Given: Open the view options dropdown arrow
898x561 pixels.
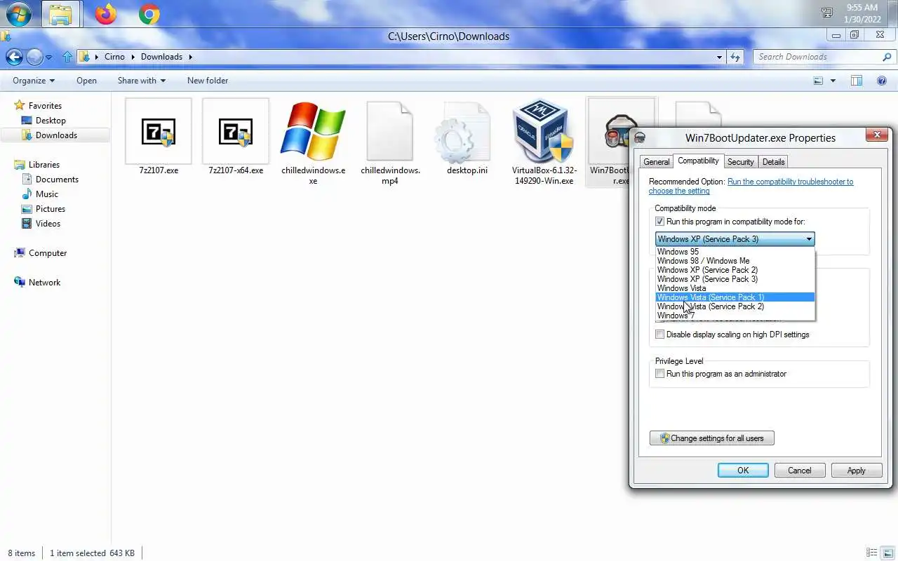Looking at the screenshot, I should [833, 81].
